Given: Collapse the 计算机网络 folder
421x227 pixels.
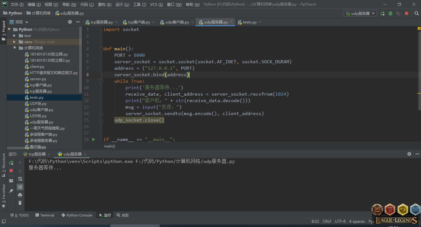Looking at the screenshot, I should coord(14,48).
